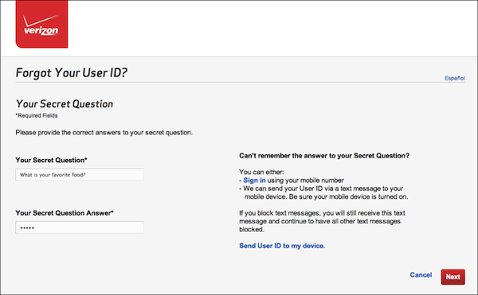The height and width of the screenshot is (295, 478).
Task: Open the Sign in link
Action: click(x=254, y=180)
